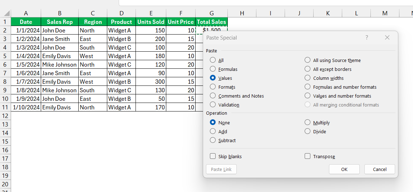Viewport: 413px width, 192px height.
Task: Select column G header
Action: coord(211,13)
